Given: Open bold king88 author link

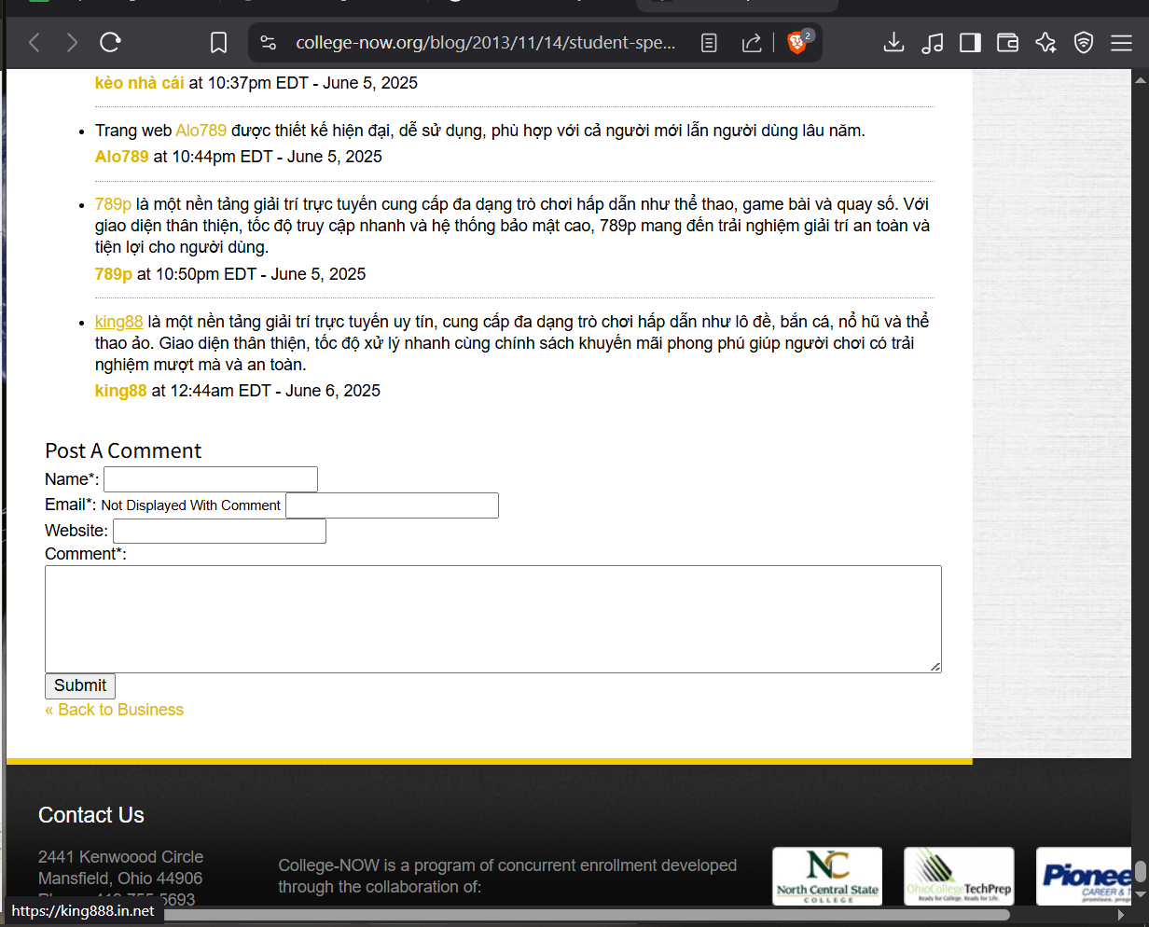Looking at the screenshot, I should 121,391.
